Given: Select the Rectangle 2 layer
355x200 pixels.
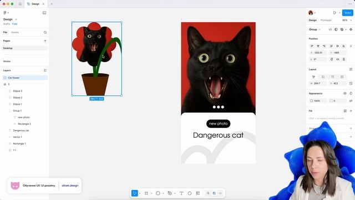Looking at the screenshot, I should click(25, 124).
